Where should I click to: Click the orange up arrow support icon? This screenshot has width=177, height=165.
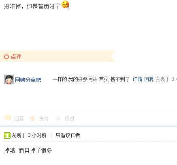(x=32, y=118)
